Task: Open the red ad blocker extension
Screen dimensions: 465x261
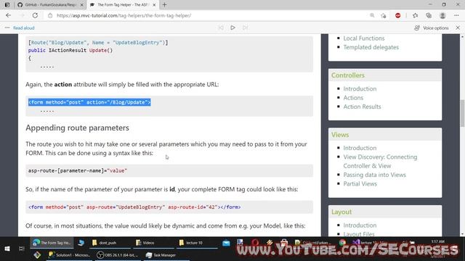Action: pos(398,15)
